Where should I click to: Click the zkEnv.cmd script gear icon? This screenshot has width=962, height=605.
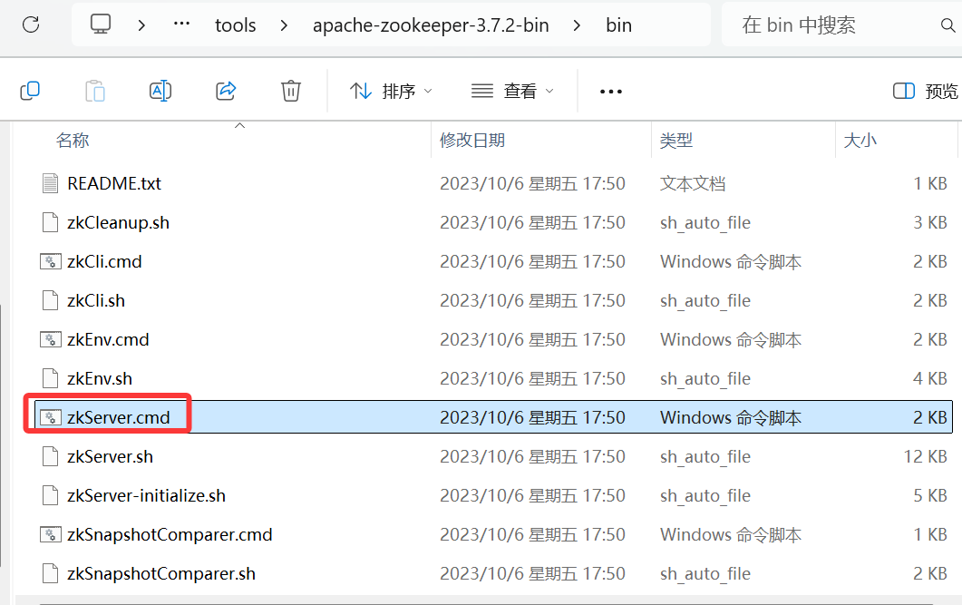[x=50, y=340]
